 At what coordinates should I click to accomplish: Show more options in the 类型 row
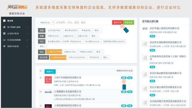click(97, 30)
